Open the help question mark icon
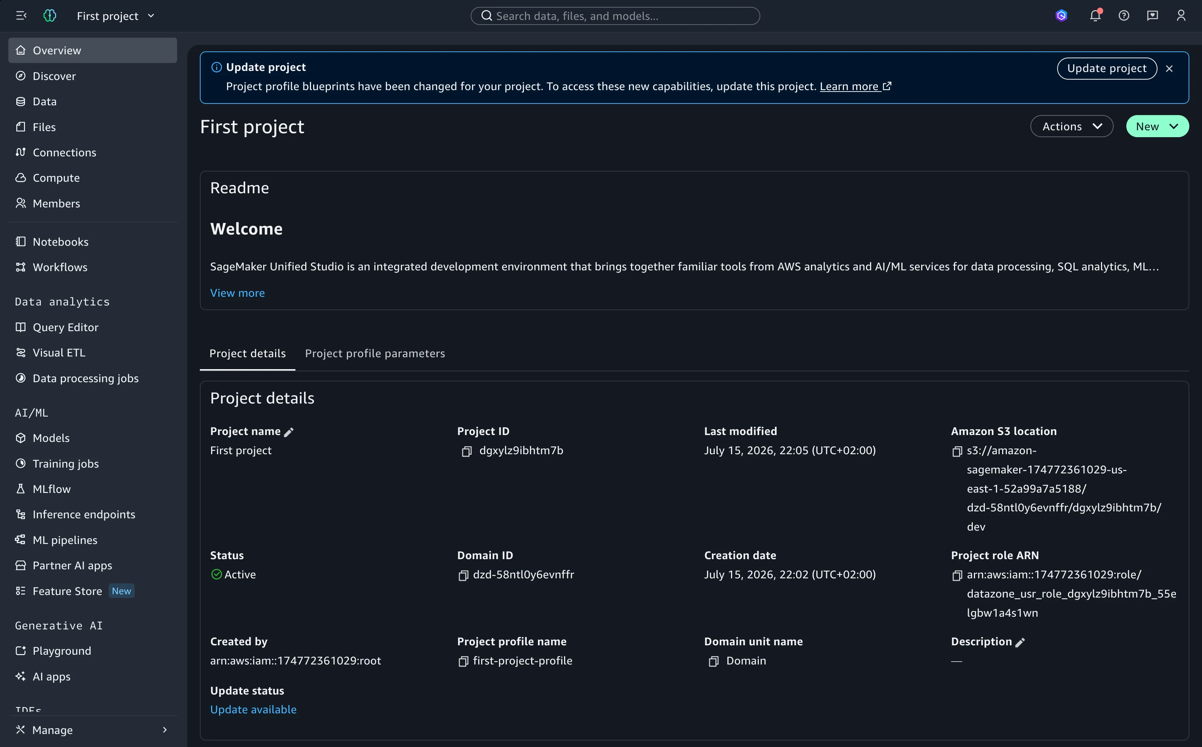The height and width of the screenshot is (747, 1202). pyautogui.click(x=1123, y=16)
